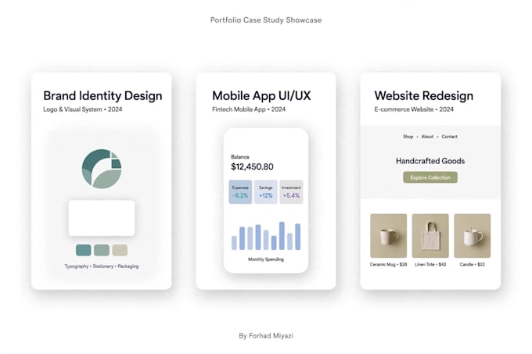Click the Handcrafted Goods heading
Image resolution: width=532 pixels, height=354 pixels.
pyautogui.click(x=430, y=161)
